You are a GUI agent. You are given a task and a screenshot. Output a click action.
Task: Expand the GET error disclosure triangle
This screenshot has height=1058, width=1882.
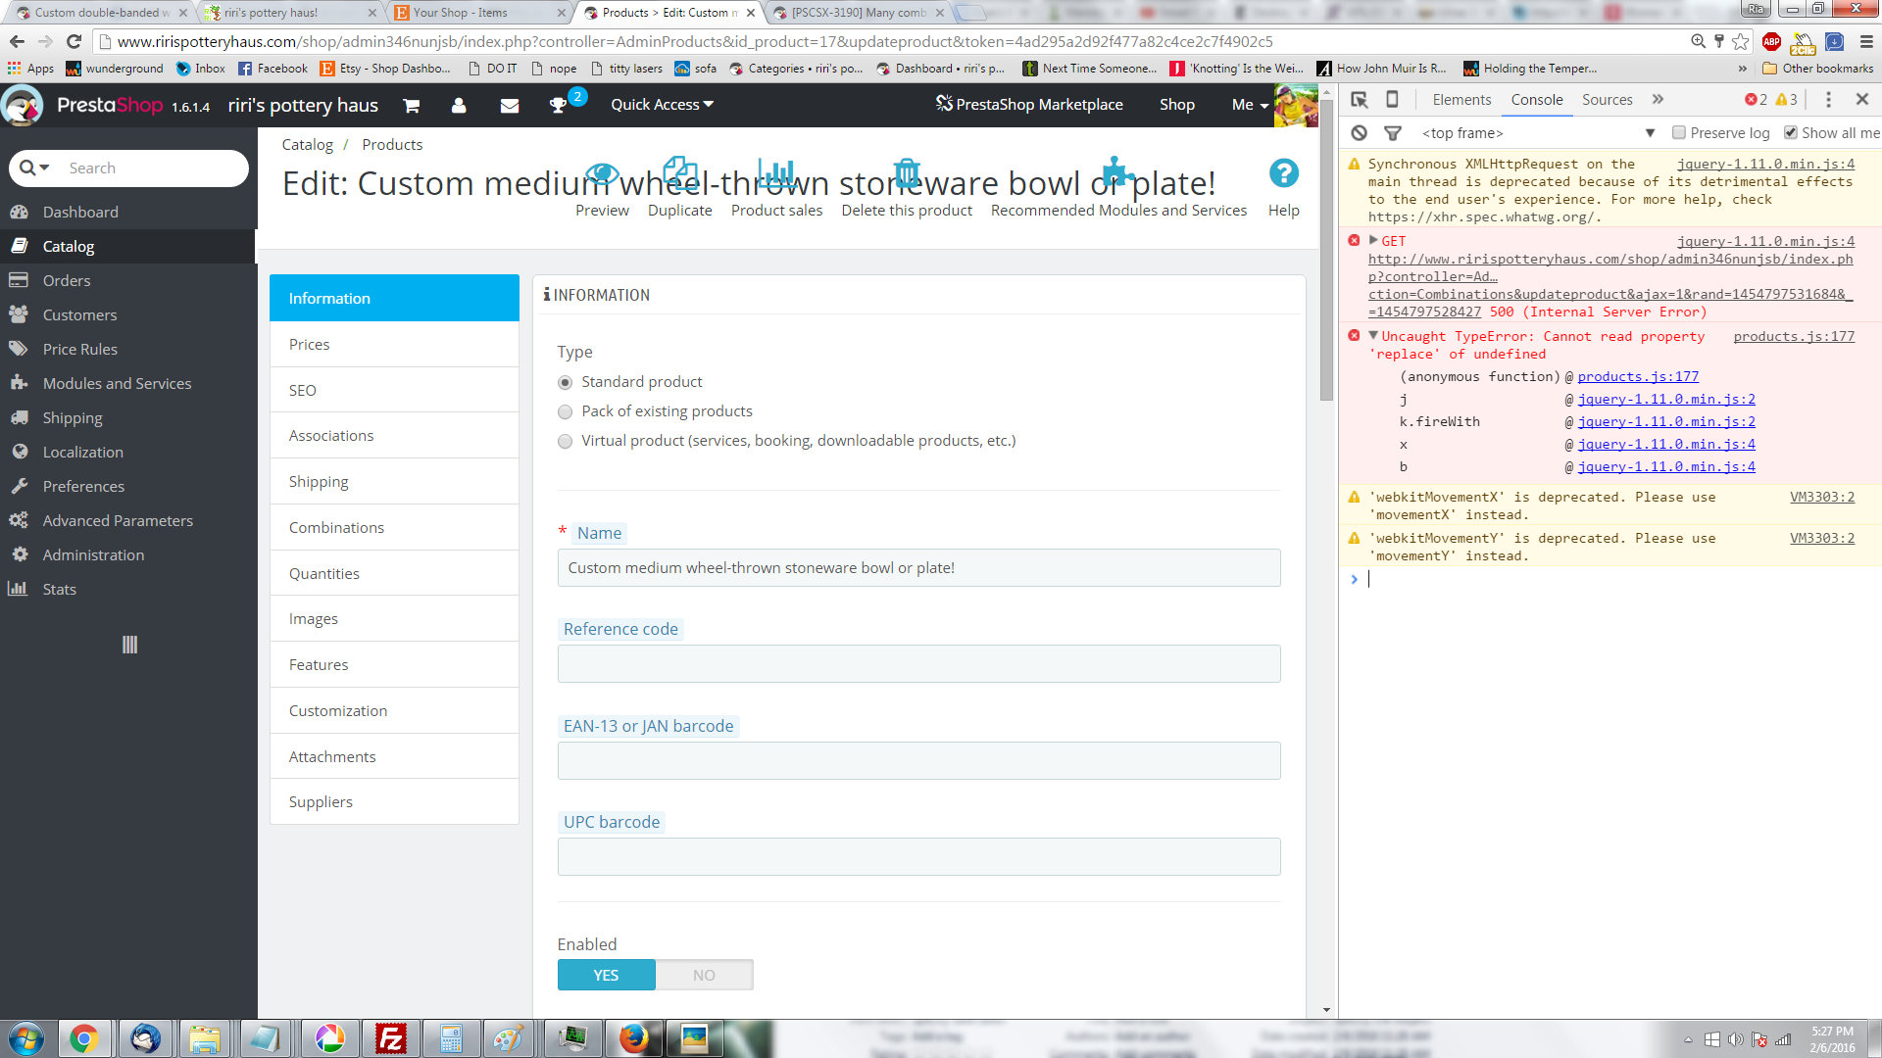pos(1373,240)
